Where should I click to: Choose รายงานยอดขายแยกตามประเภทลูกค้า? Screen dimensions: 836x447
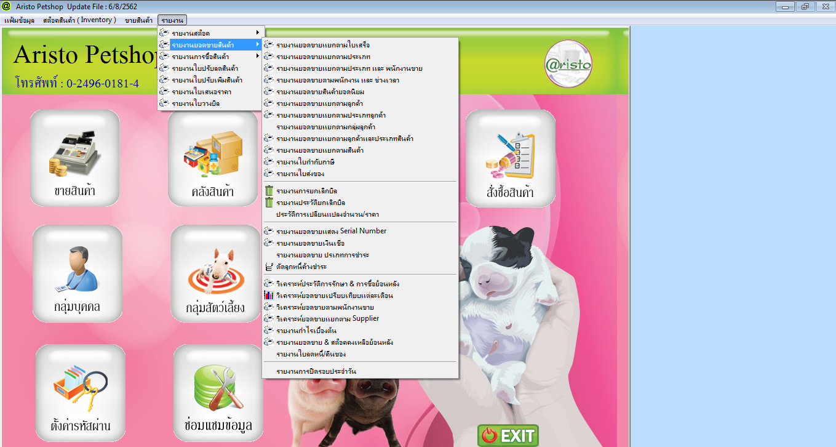360,115
